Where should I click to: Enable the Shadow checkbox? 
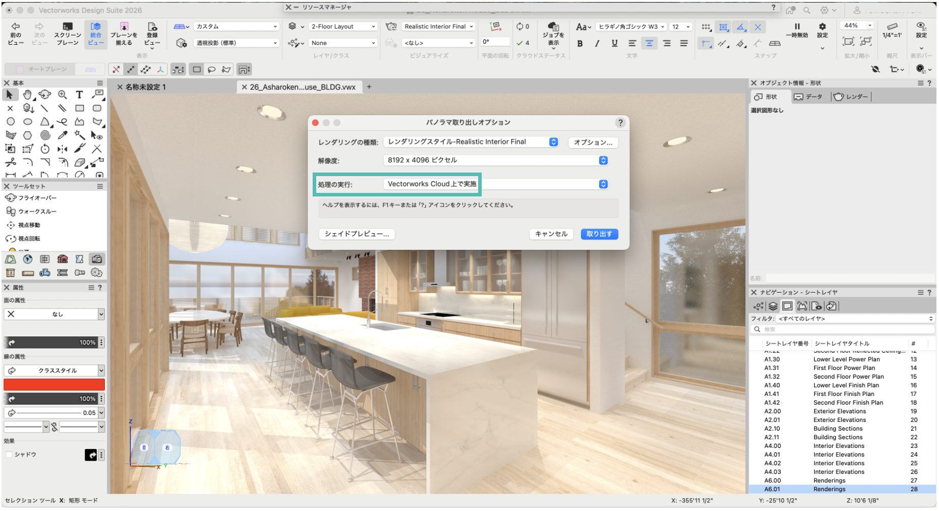(x=9, y=455)
